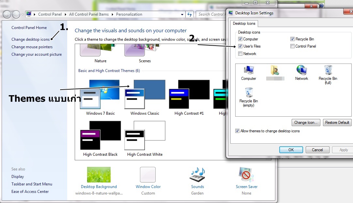The image size is (353, 203).
Task: Select the High Contrast Black theme
Action: tap(100, 139)
